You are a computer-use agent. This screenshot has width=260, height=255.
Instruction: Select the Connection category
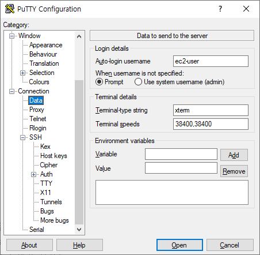[33, 91]
